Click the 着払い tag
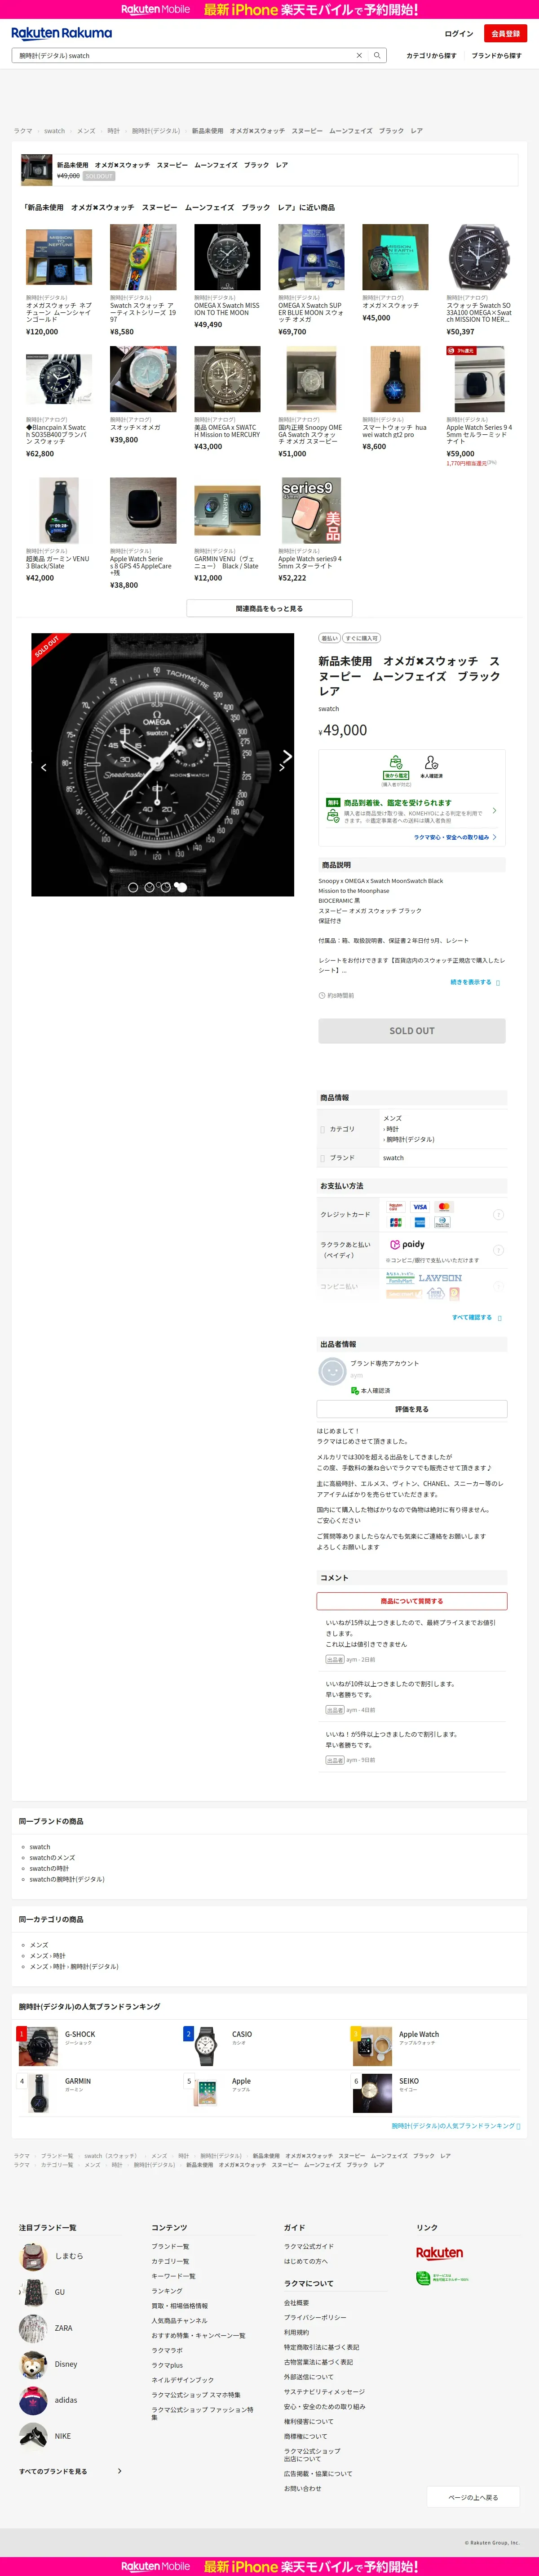 329,638
